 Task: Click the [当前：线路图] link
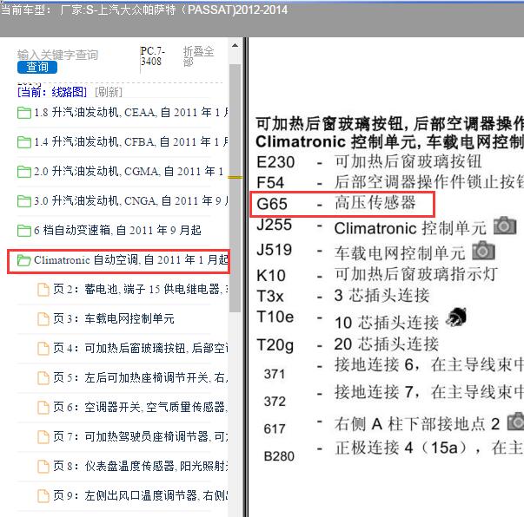[52, 92]
